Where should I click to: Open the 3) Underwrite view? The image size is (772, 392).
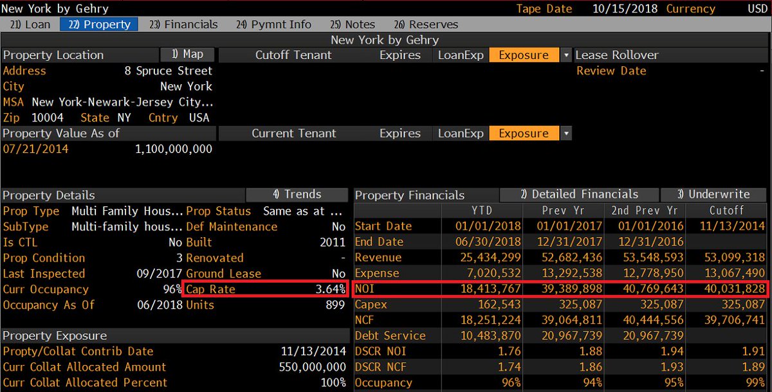point(714,195)
